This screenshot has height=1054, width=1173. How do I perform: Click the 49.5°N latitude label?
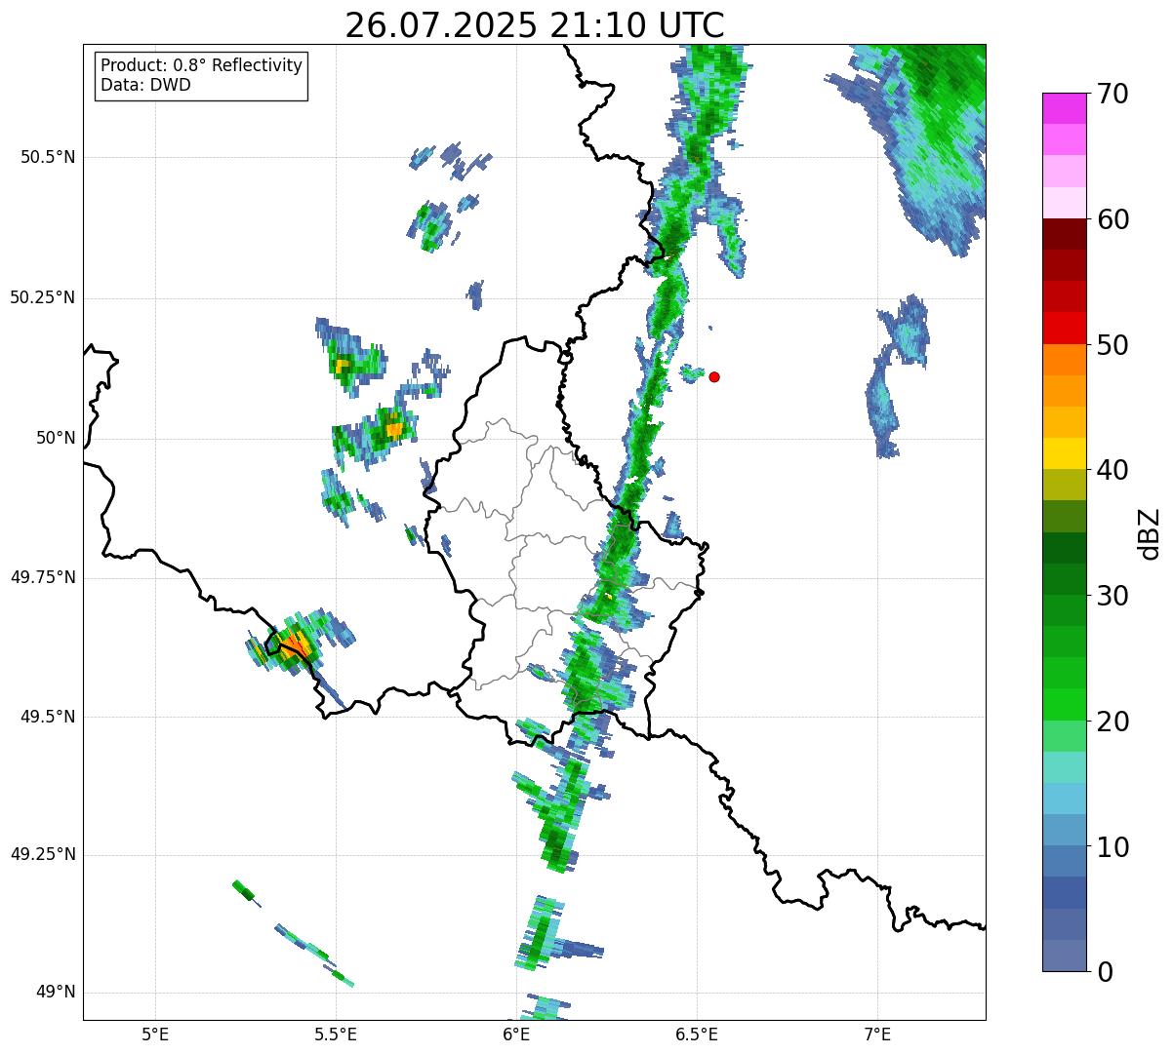(x=47, y=717)
